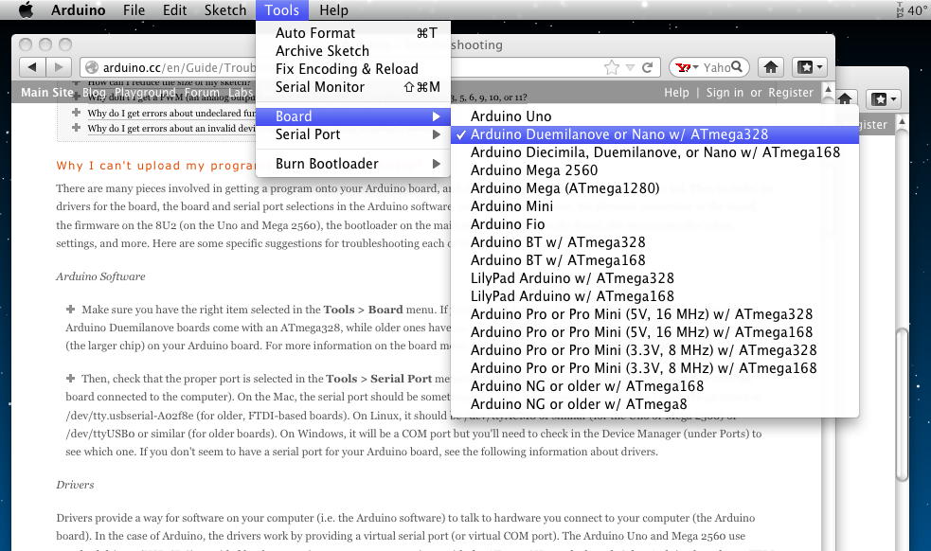The height and width of the screenshot is (551, 931).
Task: Open the Burn Bootloader submenu arrow
Action: 437,163
